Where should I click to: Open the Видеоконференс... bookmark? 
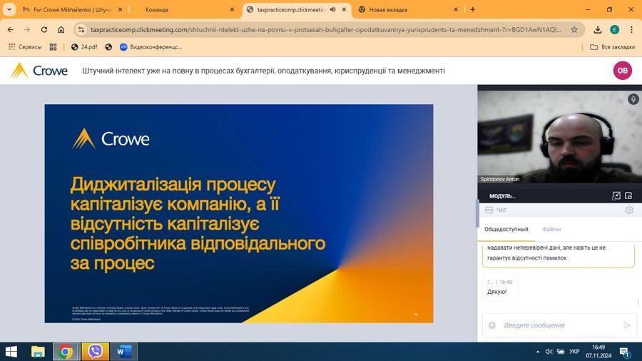click(151, 47)
